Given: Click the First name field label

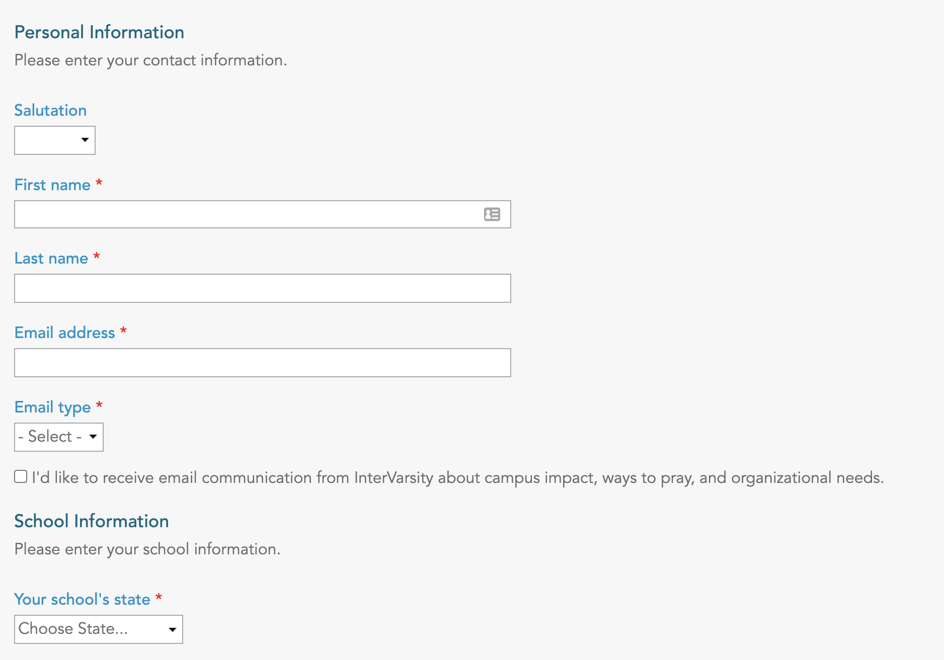Looking at the screenshot, I should coord(52,185).
